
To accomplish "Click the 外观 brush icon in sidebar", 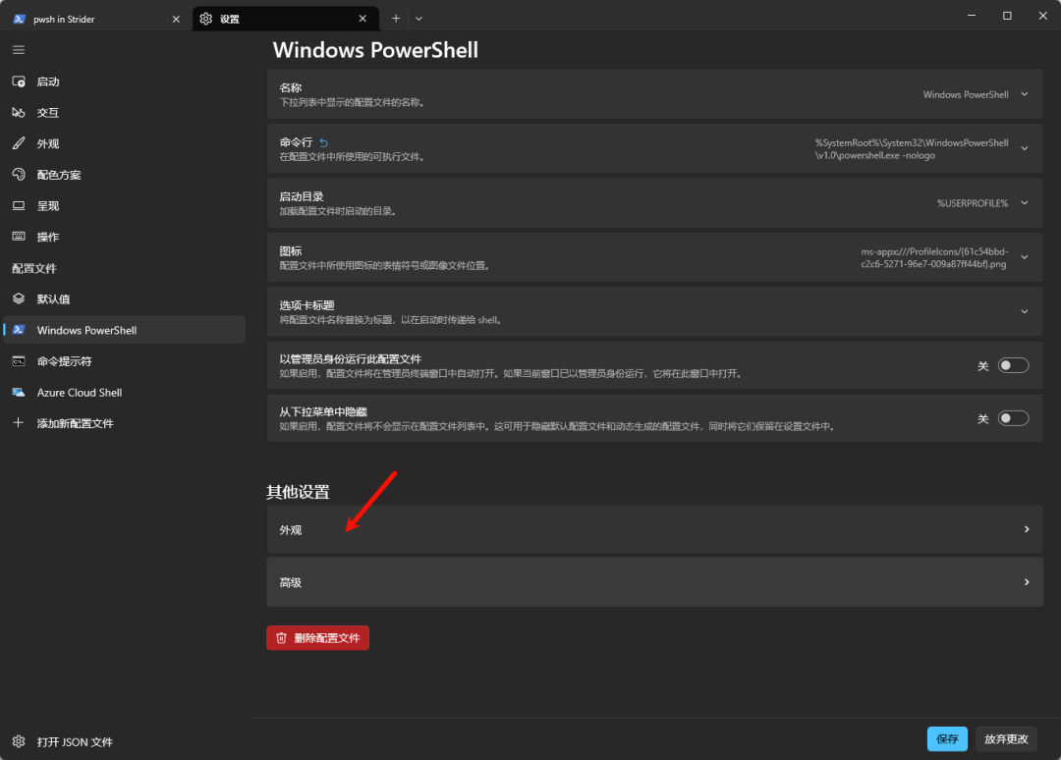I will tap(19, 143).
